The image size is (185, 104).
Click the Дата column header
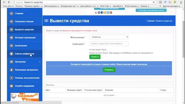click(48, 90)
